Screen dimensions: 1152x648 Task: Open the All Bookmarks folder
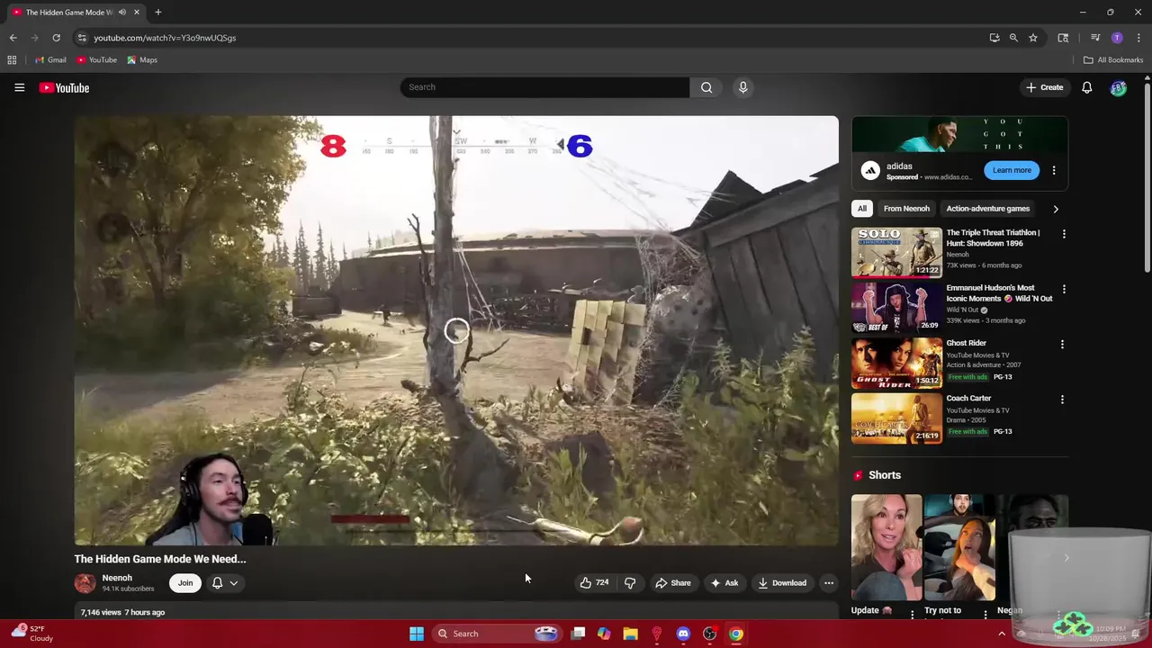coord(1113,60)
